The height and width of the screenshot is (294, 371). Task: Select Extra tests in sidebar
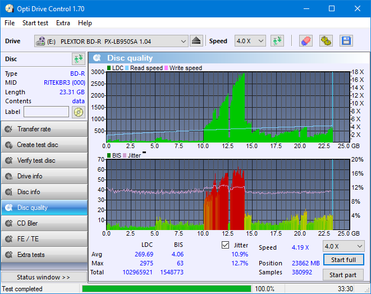[44, 255]
